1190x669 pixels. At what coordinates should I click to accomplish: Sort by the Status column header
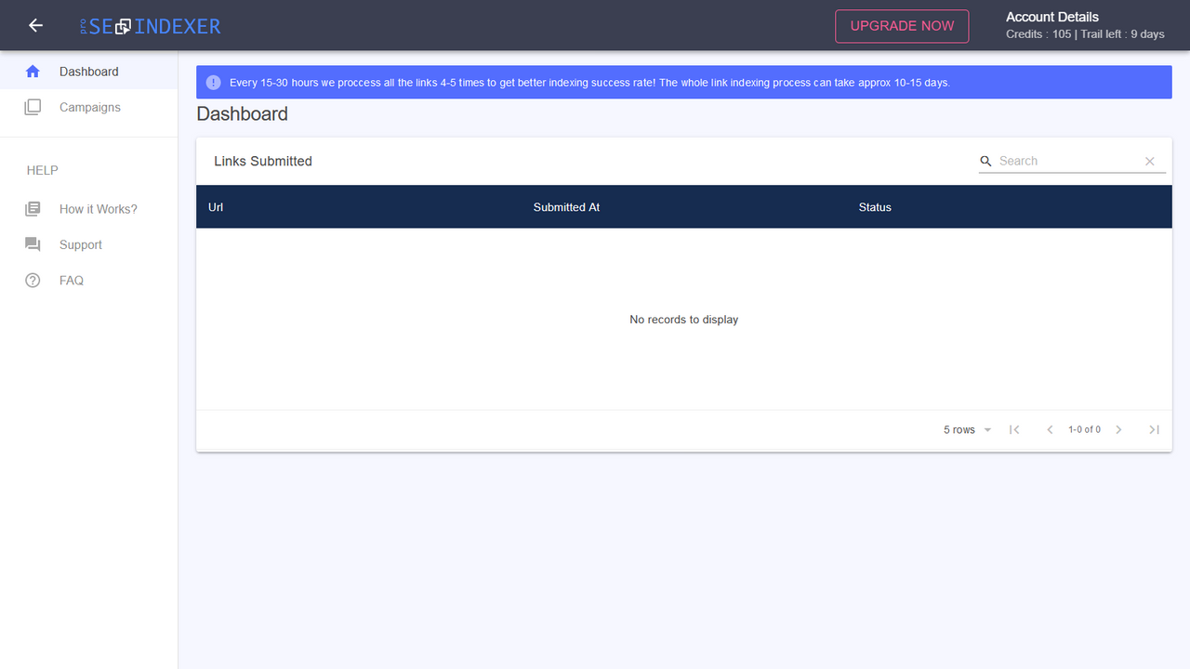click(875, 207)
